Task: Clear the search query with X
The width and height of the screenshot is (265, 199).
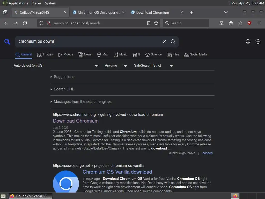Action: 164,42
